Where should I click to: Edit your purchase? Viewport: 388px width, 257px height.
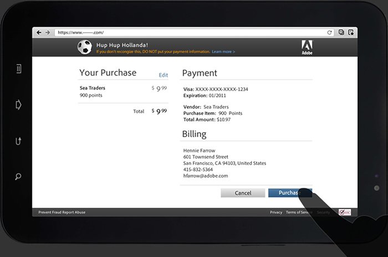(164, 75)
